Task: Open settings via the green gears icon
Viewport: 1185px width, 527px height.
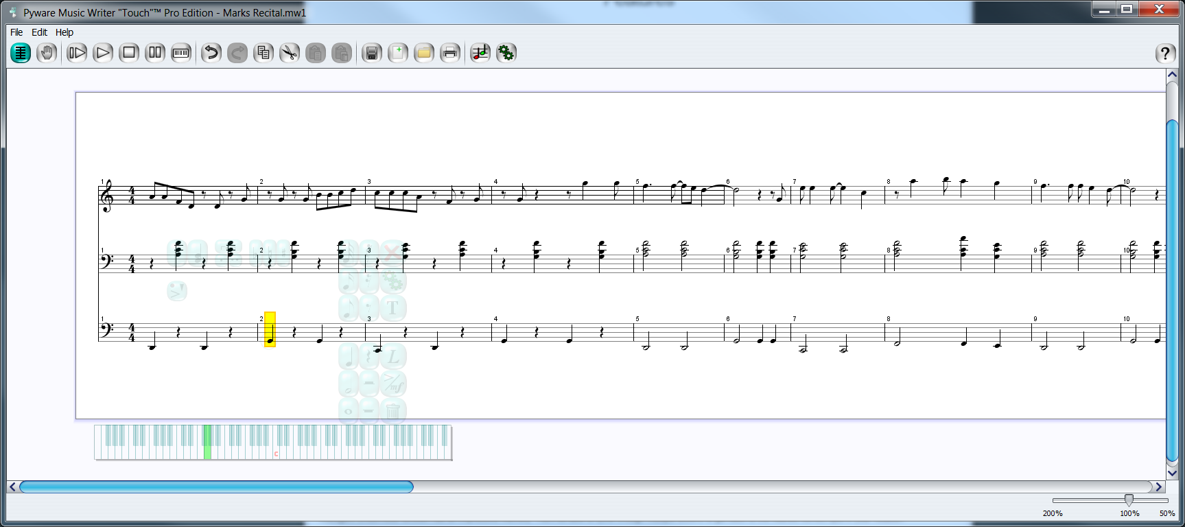Action: pos(506,53)
